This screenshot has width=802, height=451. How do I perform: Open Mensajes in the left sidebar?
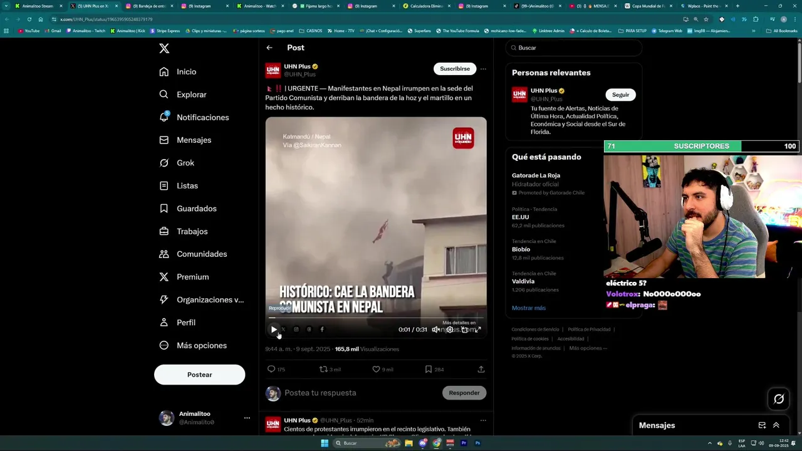tap(185, 140)
